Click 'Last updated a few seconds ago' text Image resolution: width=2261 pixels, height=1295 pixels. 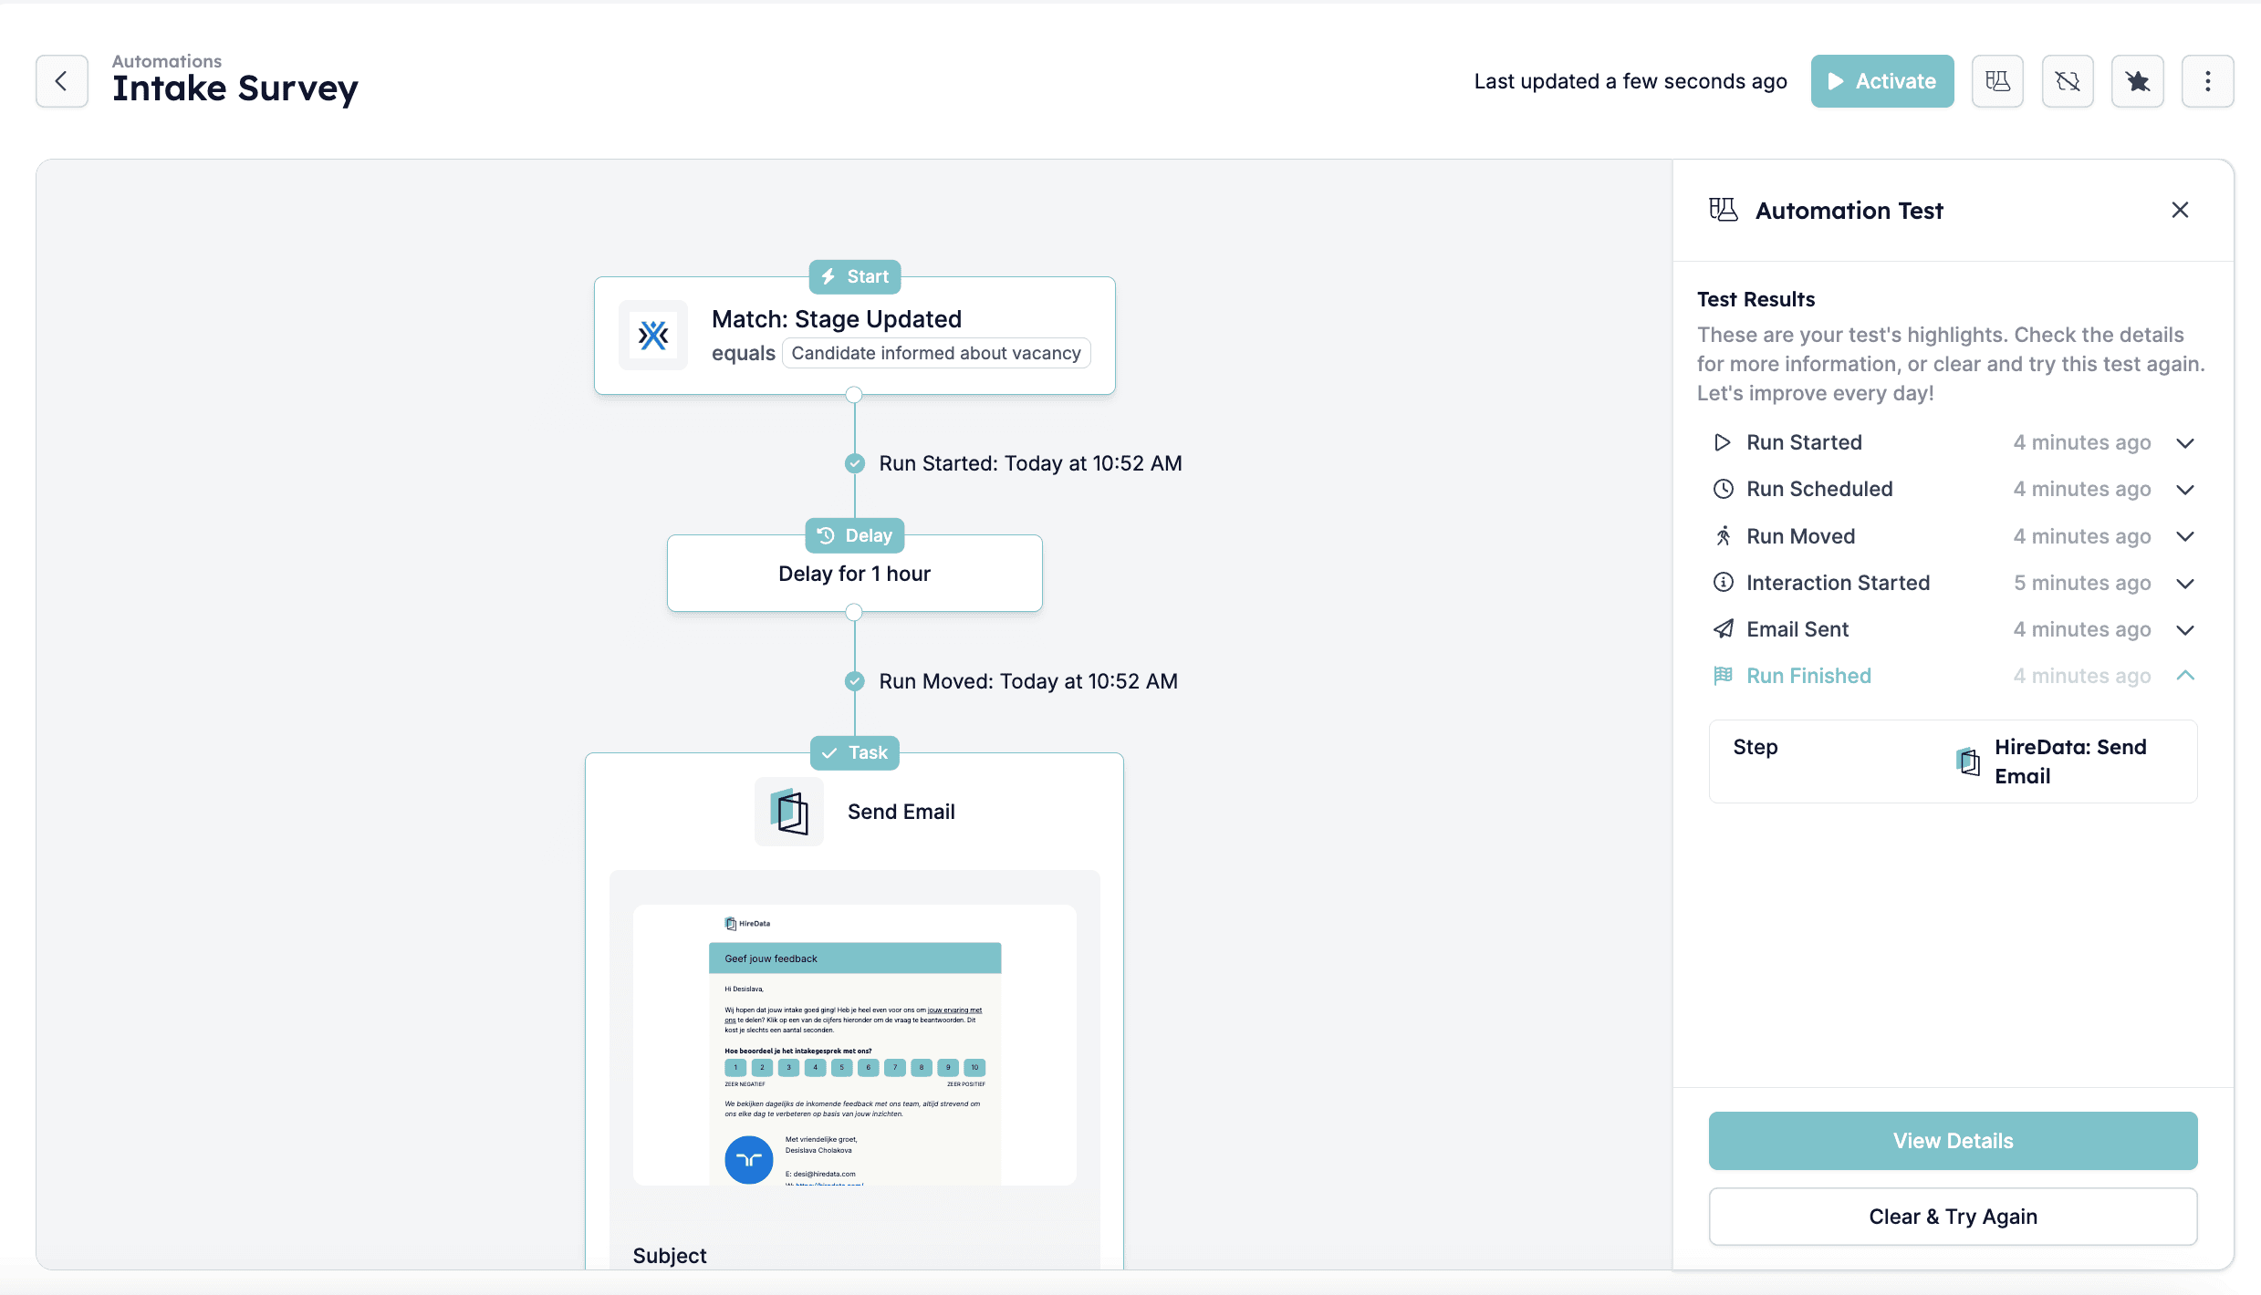pos(1631,81)
